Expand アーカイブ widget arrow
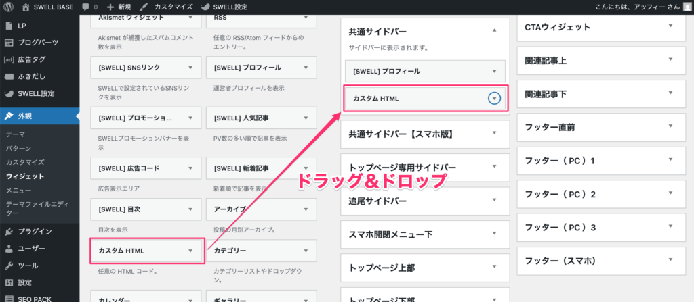Image resolution: width=694 pixels, height=302 pixels. tap(306, 209)
